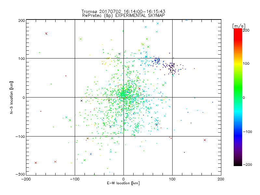Screen dimensions: 260x195
Task: Click the x-axis tick label '-100'
Action: (x=75, y=179)
